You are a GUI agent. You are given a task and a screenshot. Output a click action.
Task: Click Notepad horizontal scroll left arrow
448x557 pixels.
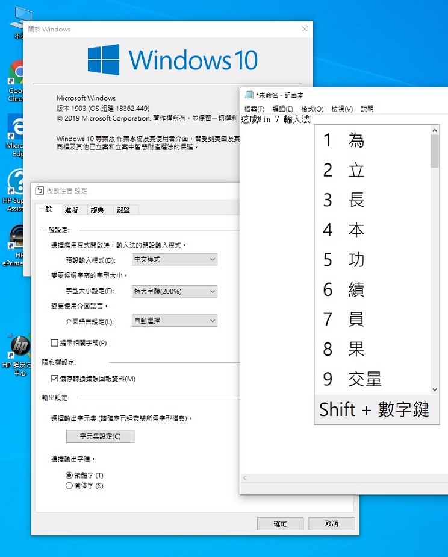pyautogui.click(x=244, y=478)
